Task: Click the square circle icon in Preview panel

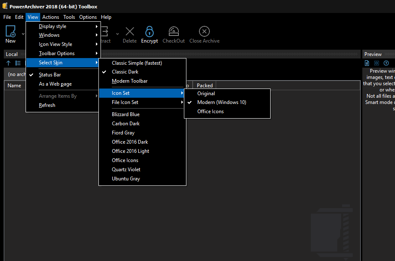Action: coord(376,63)
